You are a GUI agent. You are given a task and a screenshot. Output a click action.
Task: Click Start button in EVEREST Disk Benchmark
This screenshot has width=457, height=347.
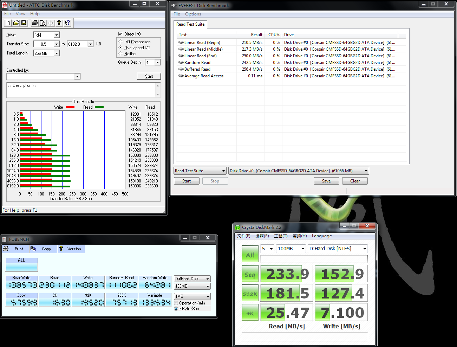187,181
